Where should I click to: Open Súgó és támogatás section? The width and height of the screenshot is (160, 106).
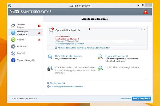click(26, 60)
